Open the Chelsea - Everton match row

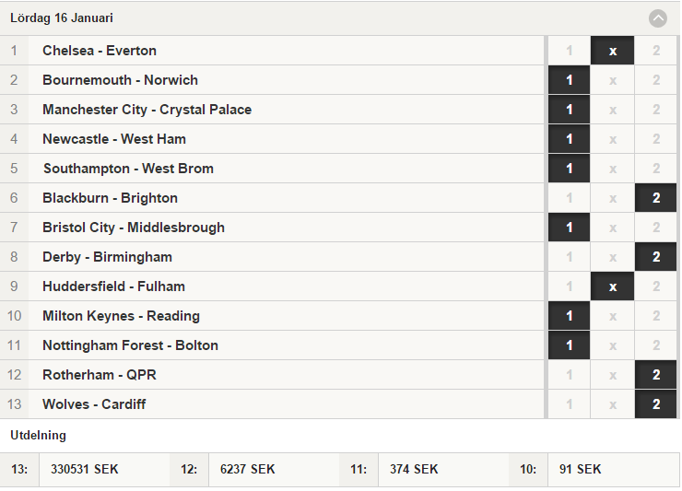pyautogui.click(x=272, y=51)
